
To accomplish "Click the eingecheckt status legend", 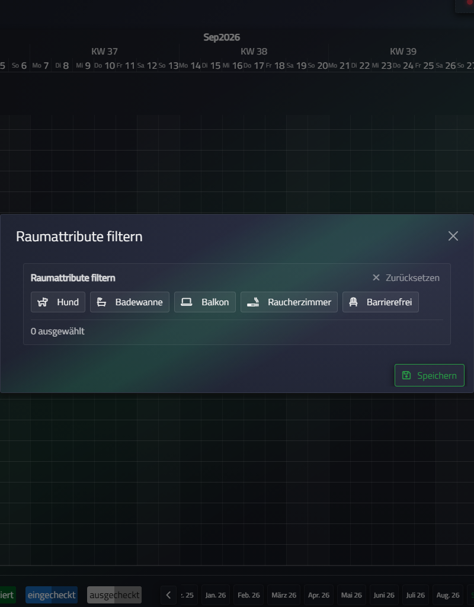I will [x=52, y=595].
